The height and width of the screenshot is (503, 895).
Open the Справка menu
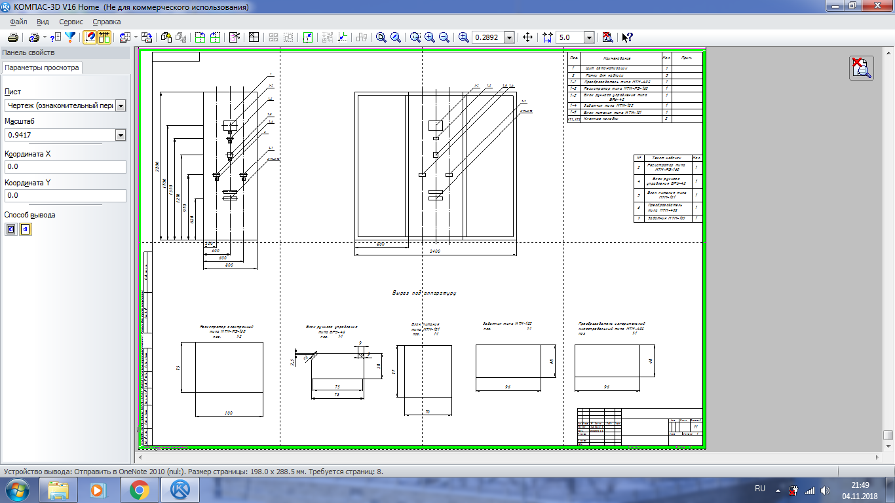(x=107, y=22)
